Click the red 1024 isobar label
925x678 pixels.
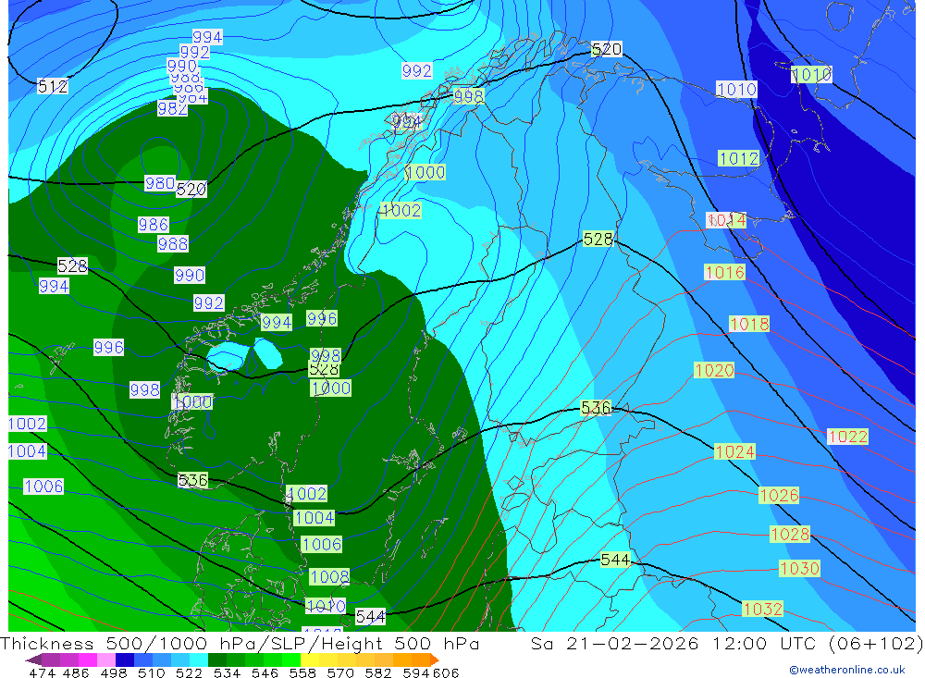(x=734, y=452)
